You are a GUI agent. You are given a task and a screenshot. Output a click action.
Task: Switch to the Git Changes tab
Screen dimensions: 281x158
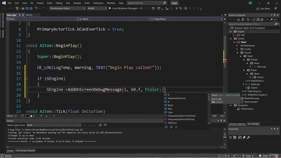(x=253, y=124)
